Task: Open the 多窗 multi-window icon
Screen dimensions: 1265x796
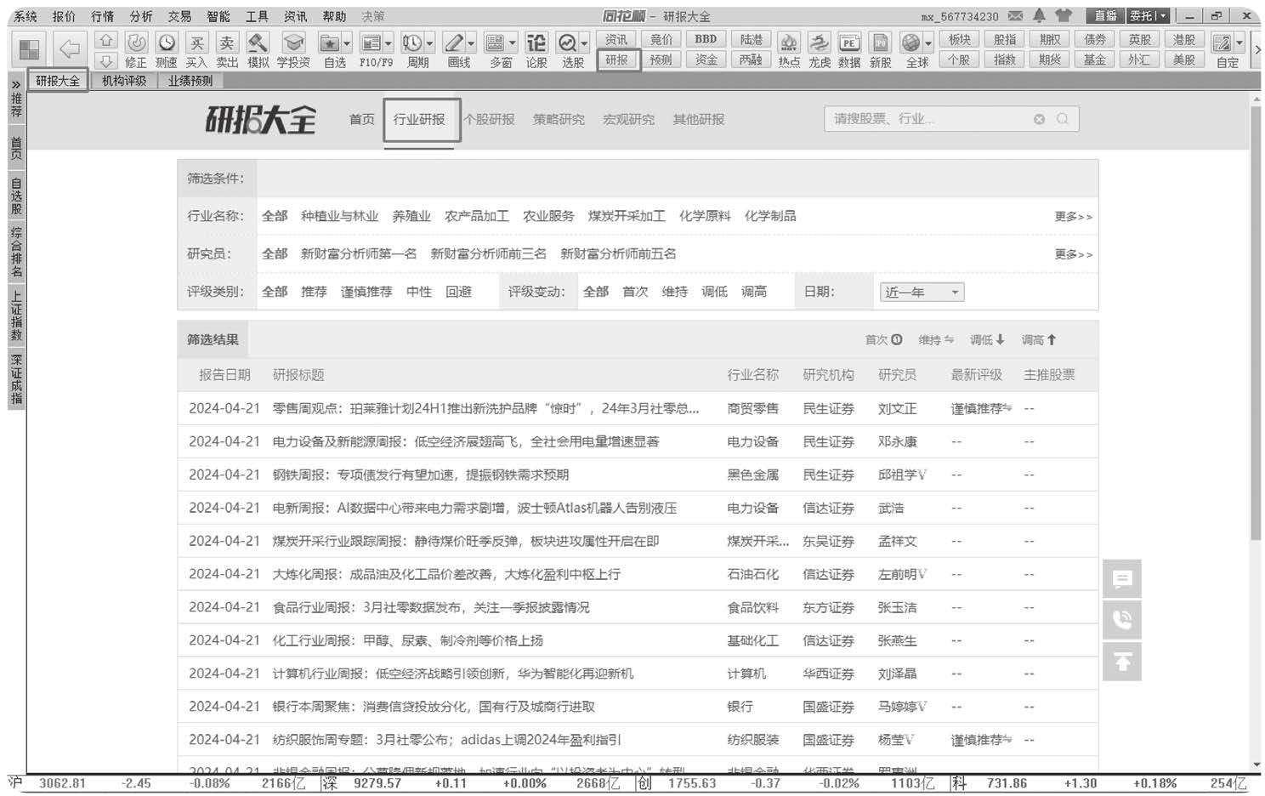Action: [x=495, y=43]
